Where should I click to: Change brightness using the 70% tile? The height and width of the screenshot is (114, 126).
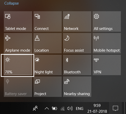click(x=18, y=65)
